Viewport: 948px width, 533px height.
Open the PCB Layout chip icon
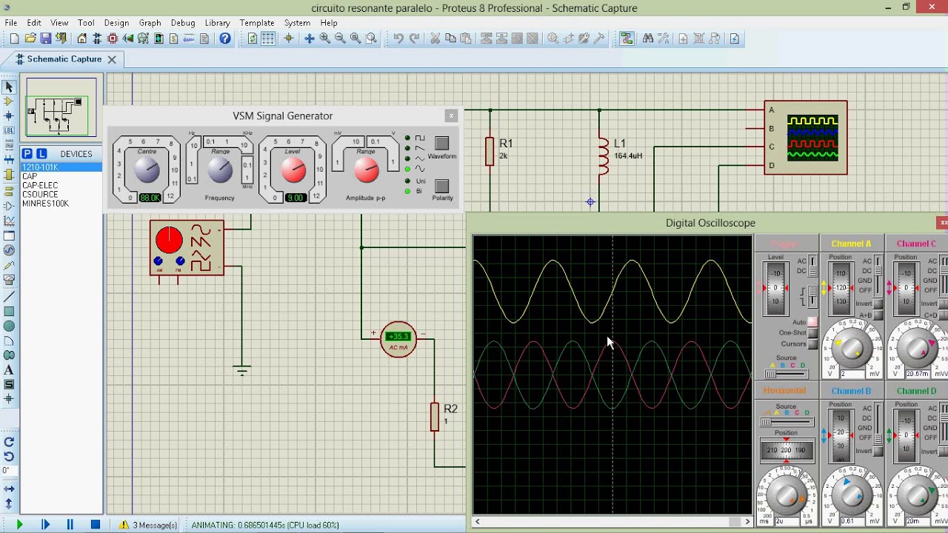coord(113,38)
